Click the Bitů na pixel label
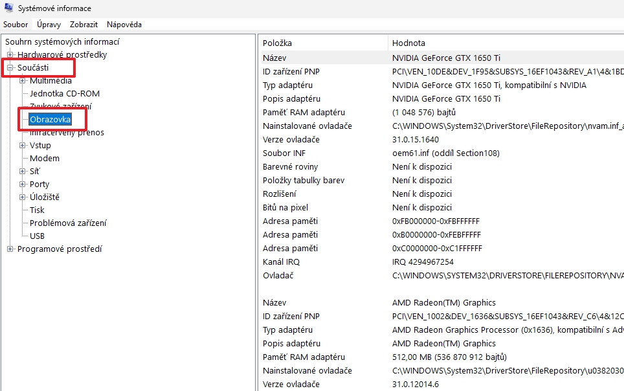Image resolution: width=624 pixels, height=391 pixels. pos(285,207)
